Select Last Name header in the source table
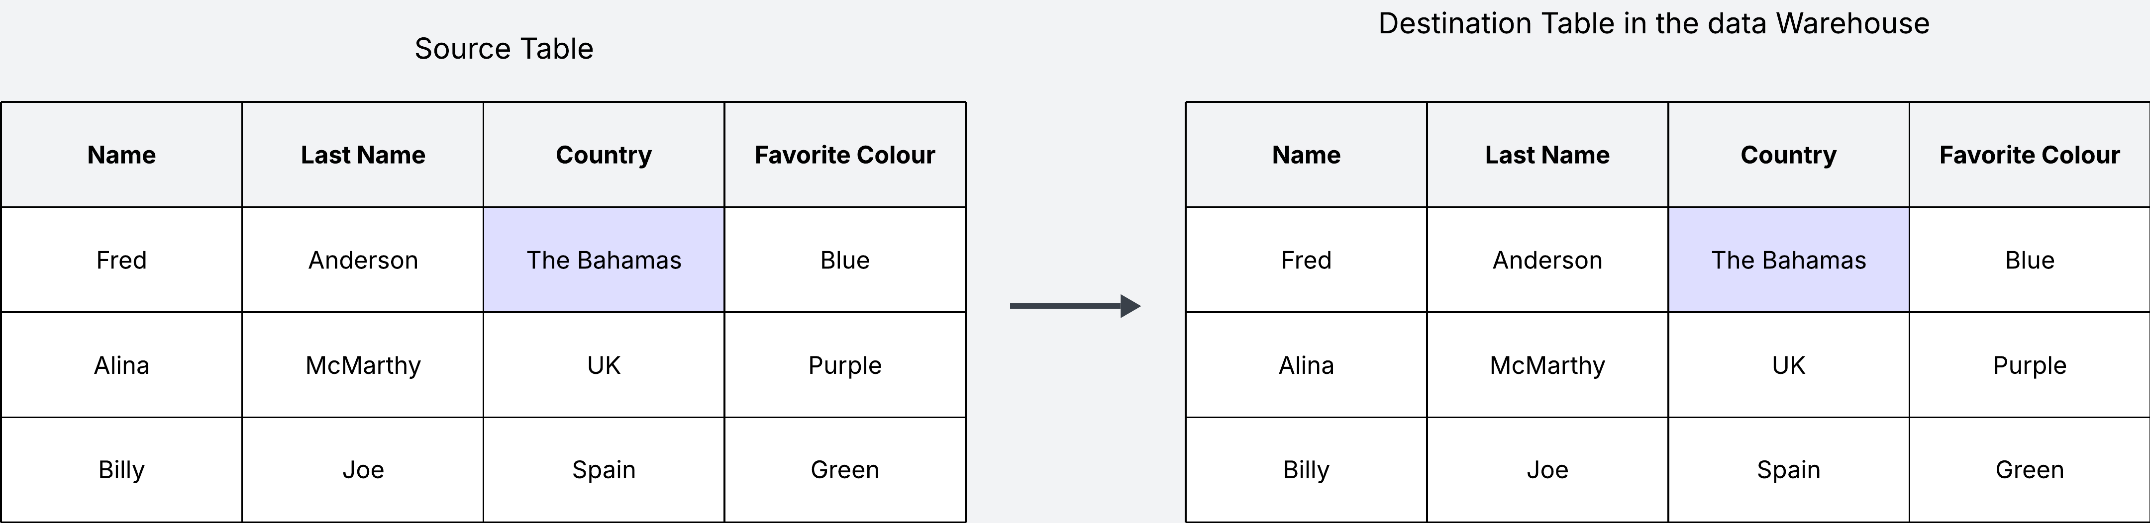This screenshot has height=523, width=2150. [x=362, y=155]
